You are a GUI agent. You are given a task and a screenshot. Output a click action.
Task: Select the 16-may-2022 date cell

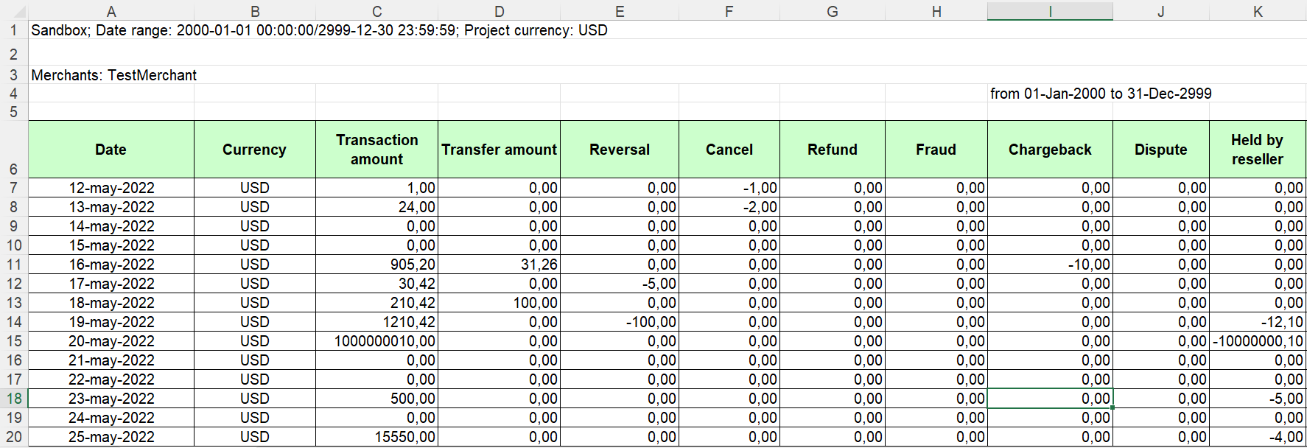(111, 265)
